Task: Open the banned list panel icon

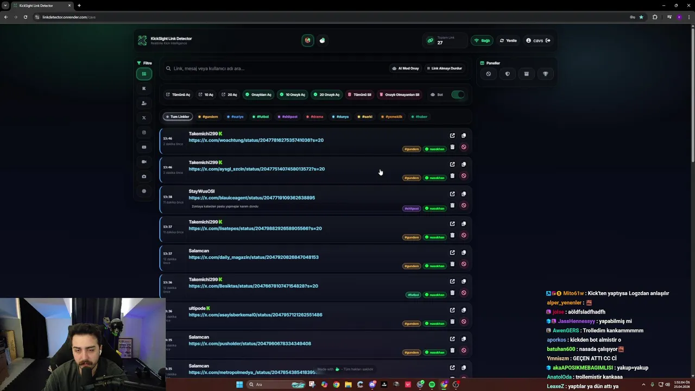Action: click(488, 74)
